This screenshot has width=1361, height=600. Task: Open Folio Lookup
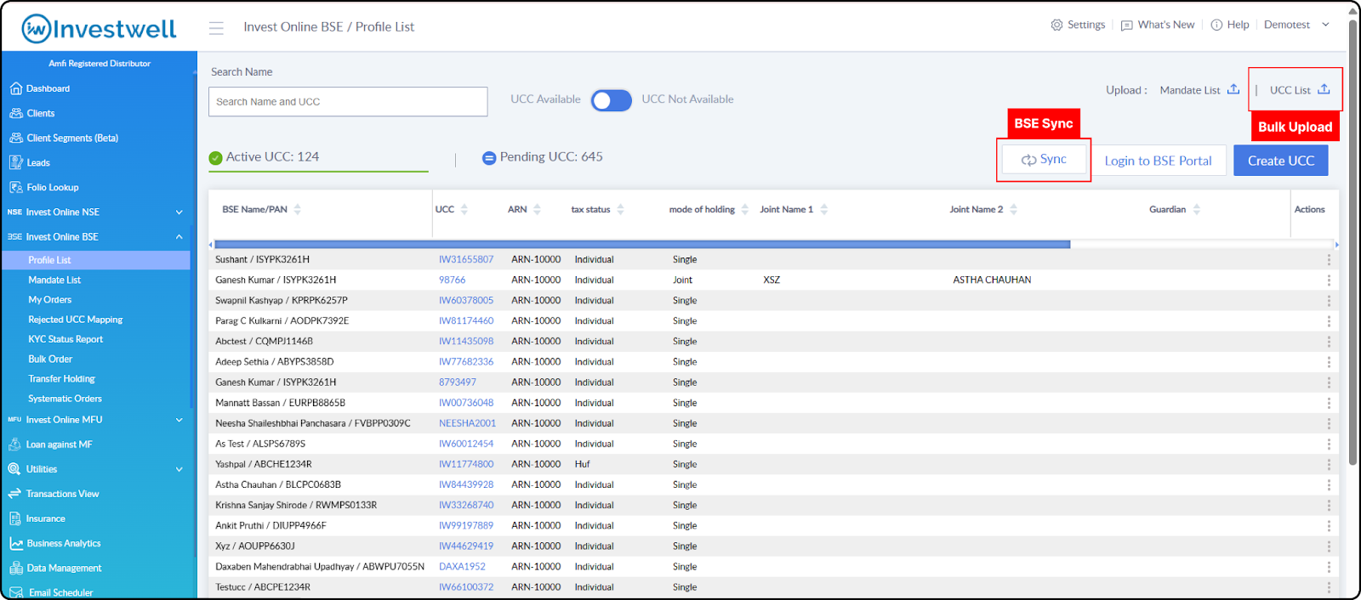point(52,187)
